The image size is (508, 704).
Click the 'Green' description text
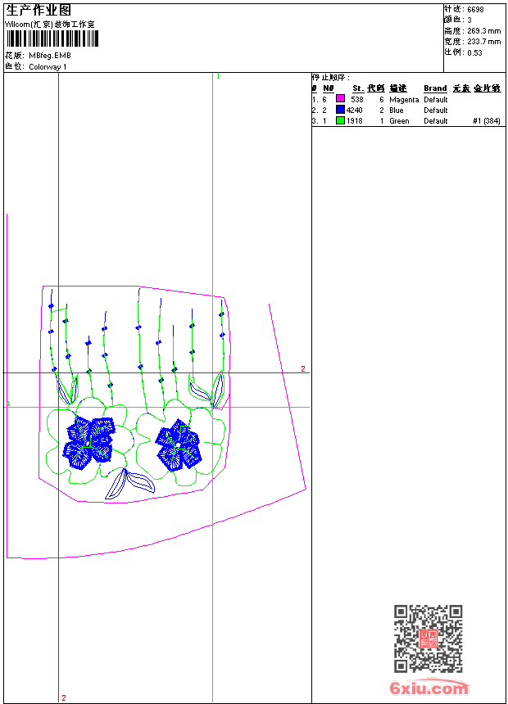coord(399,121)
